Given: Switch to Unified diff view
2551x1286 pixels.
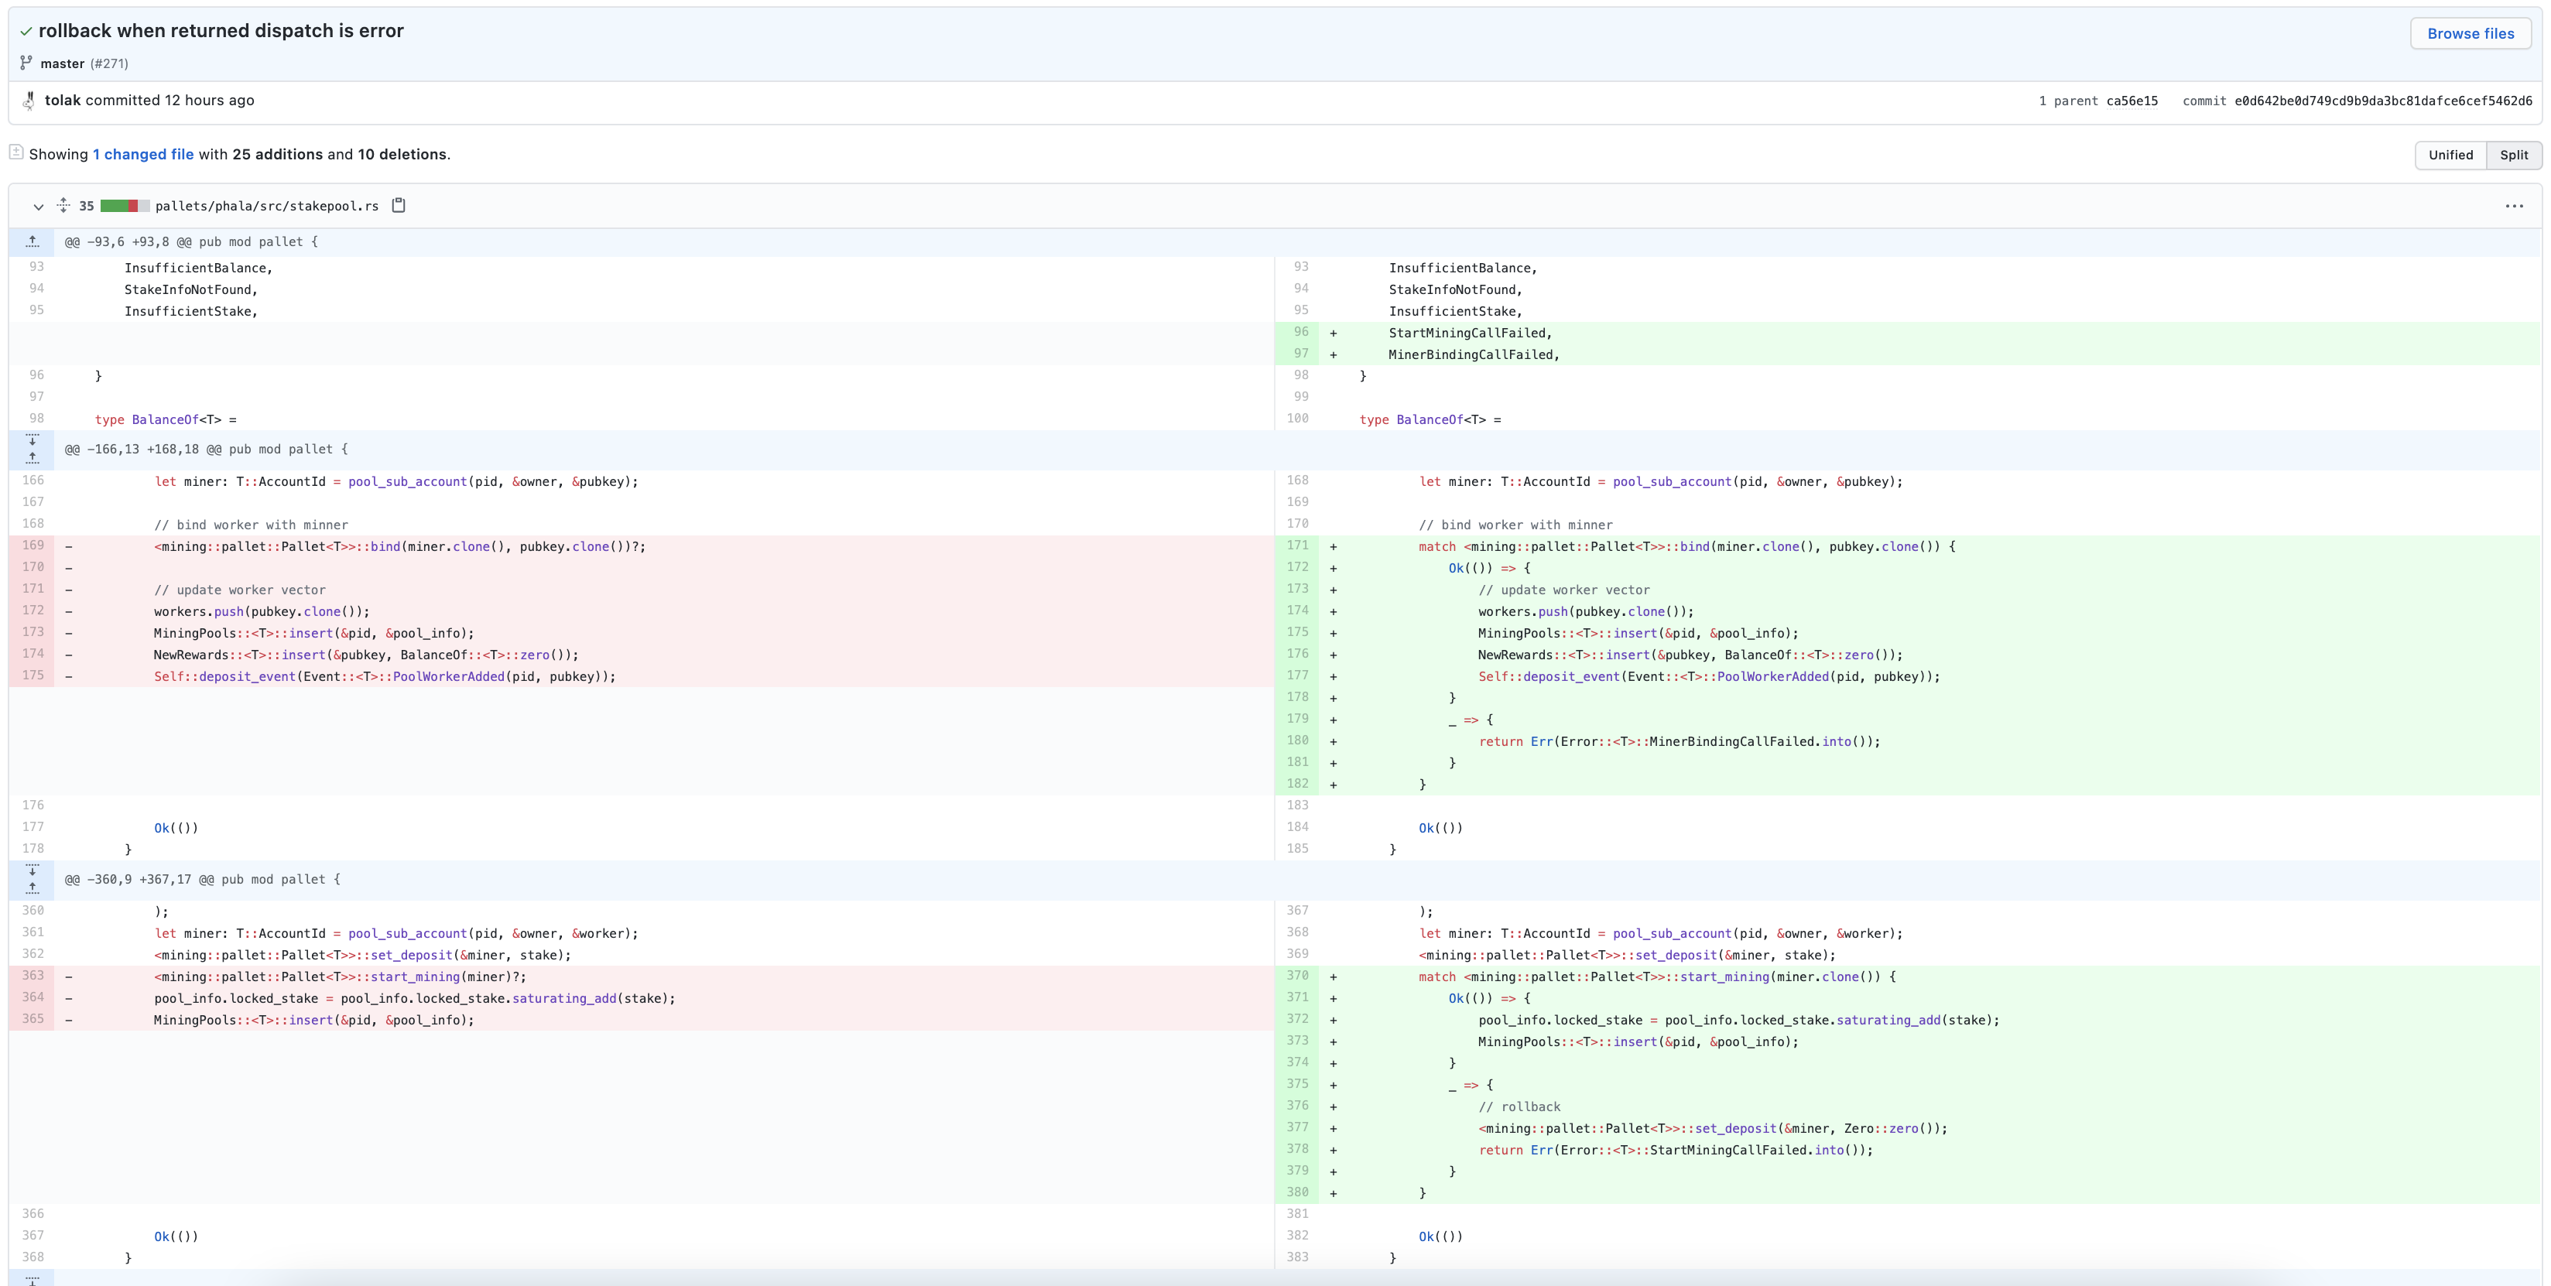Looking at the screenshot, I should [x=2450, y=155].
